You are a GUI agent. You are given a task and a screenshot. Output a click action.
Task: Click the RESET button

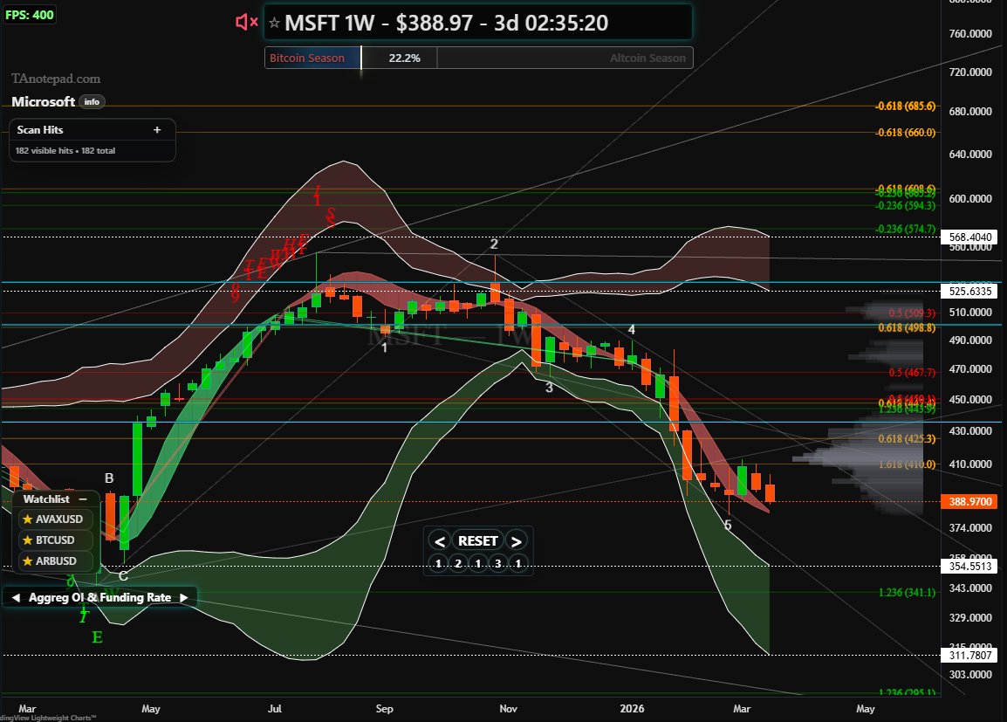point(478,541)
